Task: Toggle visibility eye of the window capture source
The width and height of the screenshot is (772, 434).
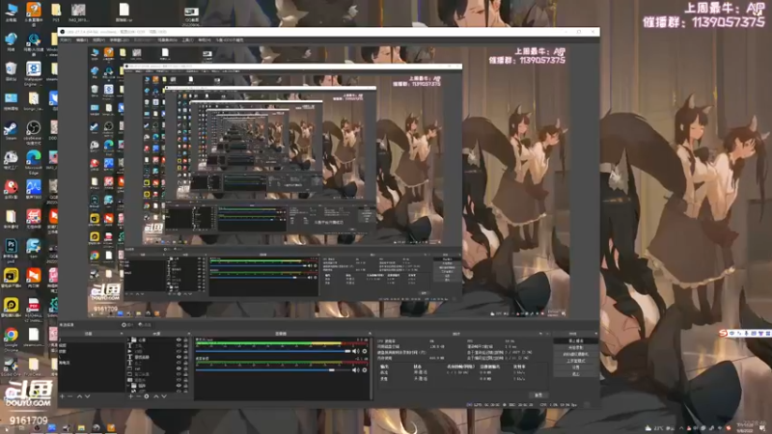Action: pos(179,374)
